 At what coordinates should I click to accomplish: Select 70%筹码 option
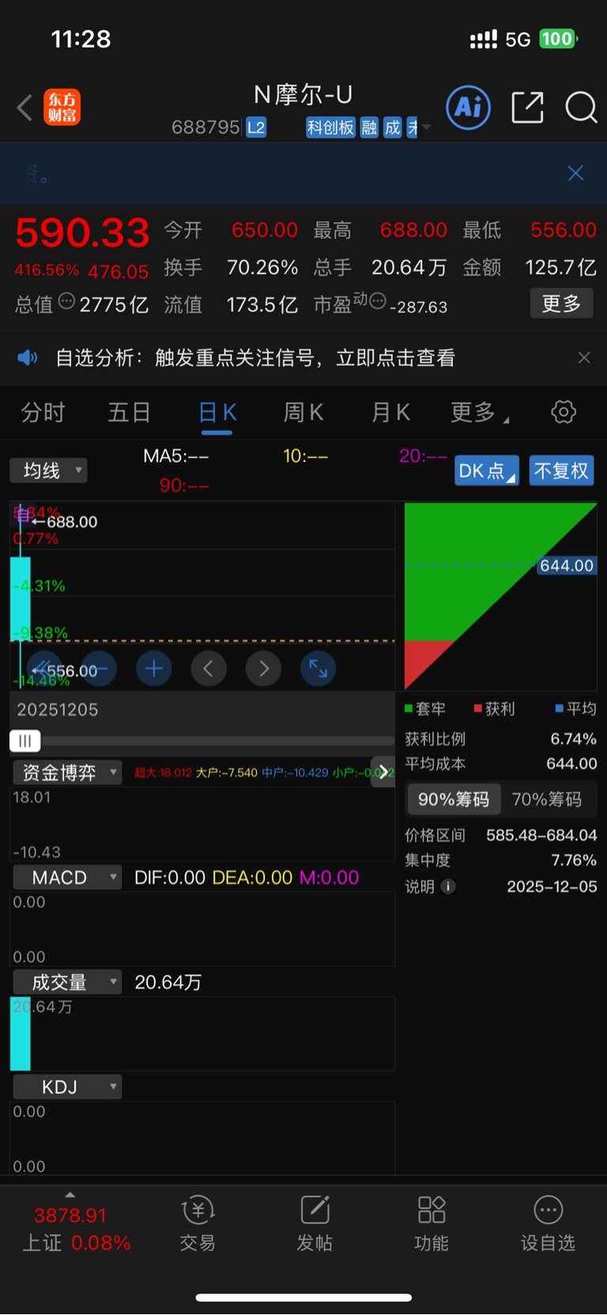547,799
